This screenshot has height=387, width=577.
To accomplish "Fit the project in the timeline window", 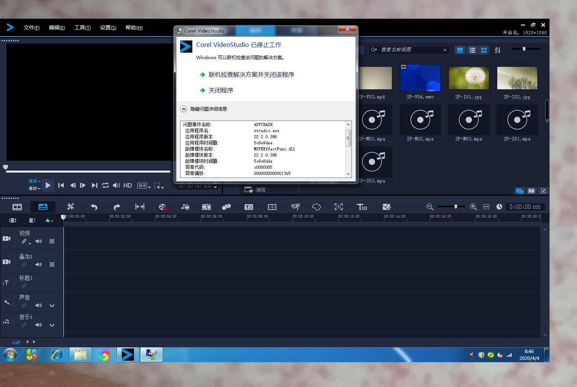I will pos(486,207).
